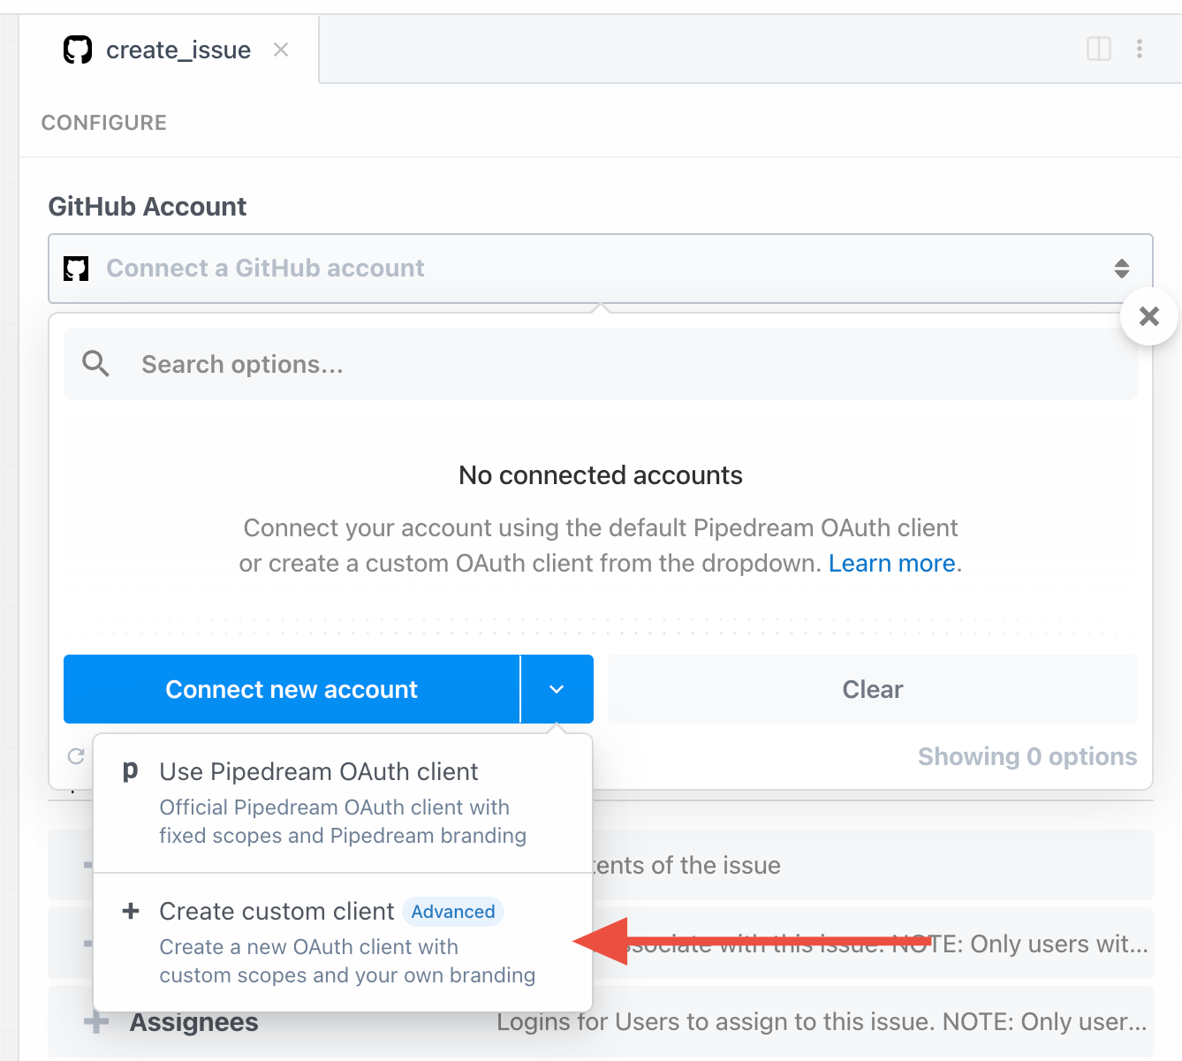Open the Connect a GitHub account dropdown
1182x1061 pixels.
(x=601, y=269)
